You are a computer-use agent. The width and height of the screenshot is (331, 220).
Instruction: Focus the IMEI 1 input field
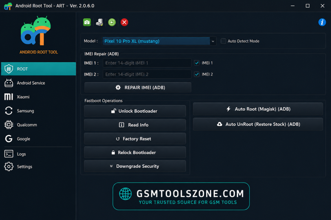(x=147, y=63)
